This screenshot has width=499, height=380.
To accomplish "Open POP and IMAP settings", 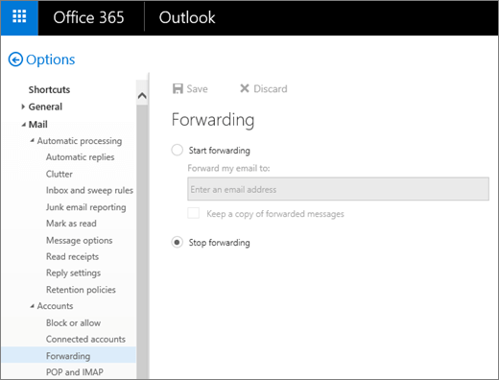I will pos(75,372).
